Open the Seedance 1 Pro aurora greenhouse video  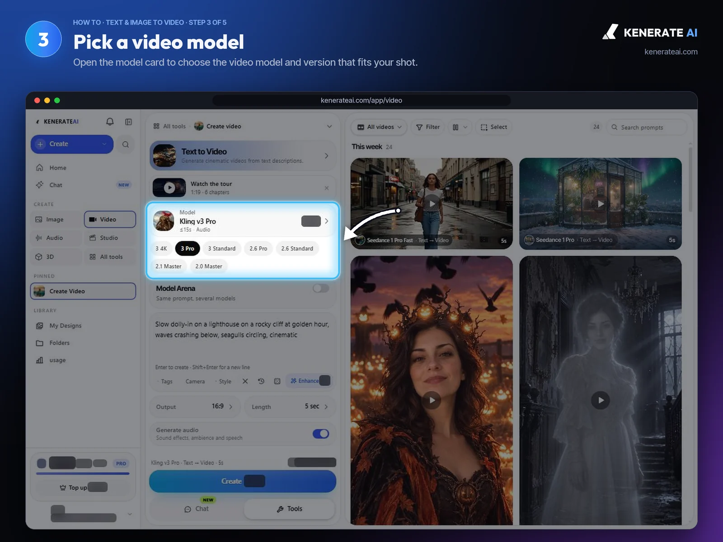point(601,204)
